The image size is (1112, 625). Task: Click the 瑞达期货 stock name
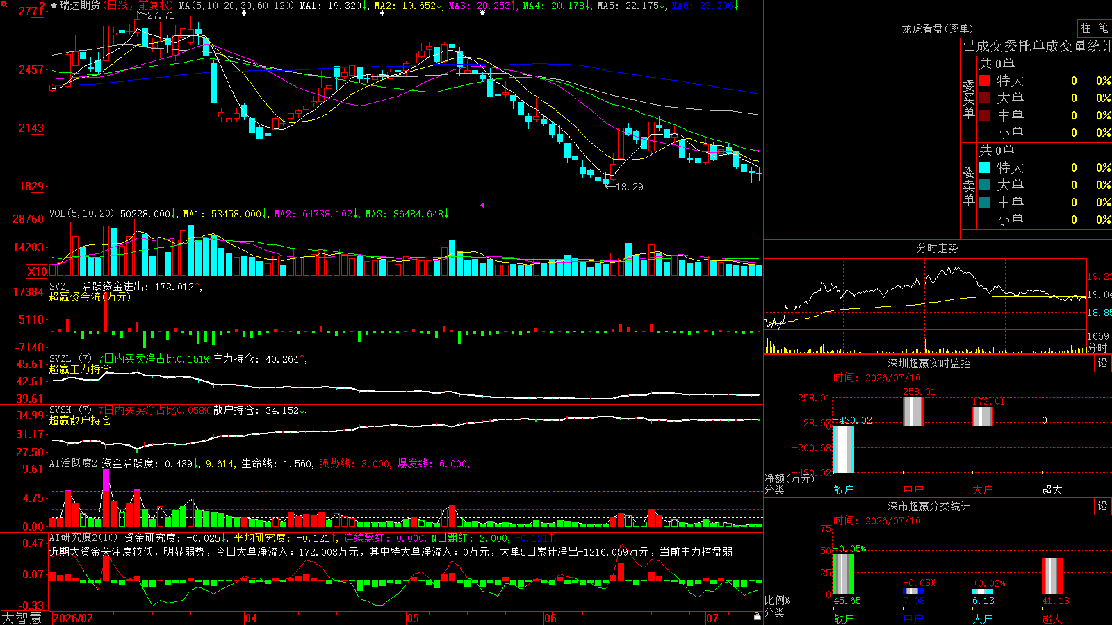point(80,6)
